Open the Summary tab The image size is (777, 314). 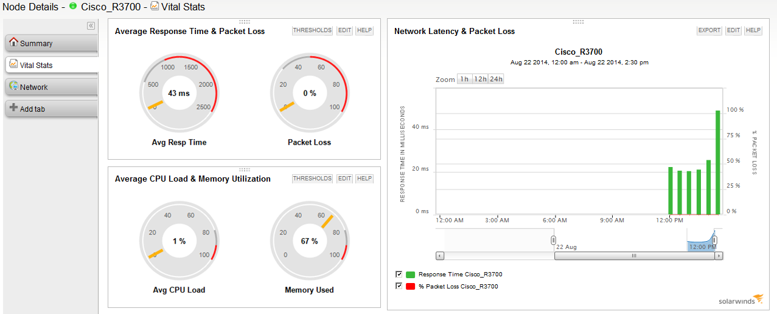[51, 43]
